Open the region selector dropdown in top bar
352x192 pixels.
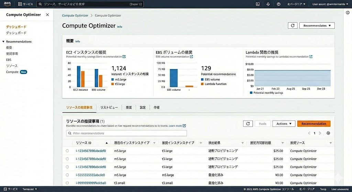pyautogui.click(x=296, y=4)
